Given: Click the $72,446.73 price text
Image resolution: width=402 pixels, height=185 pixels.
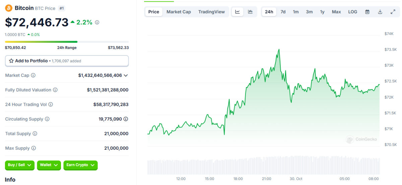Looking at the screenshot, I should tap(37, 22).
